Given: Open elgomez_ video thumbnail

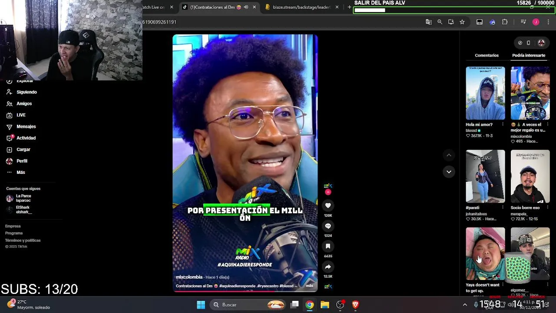Looking at the screenshot, I should coord(530,254).
